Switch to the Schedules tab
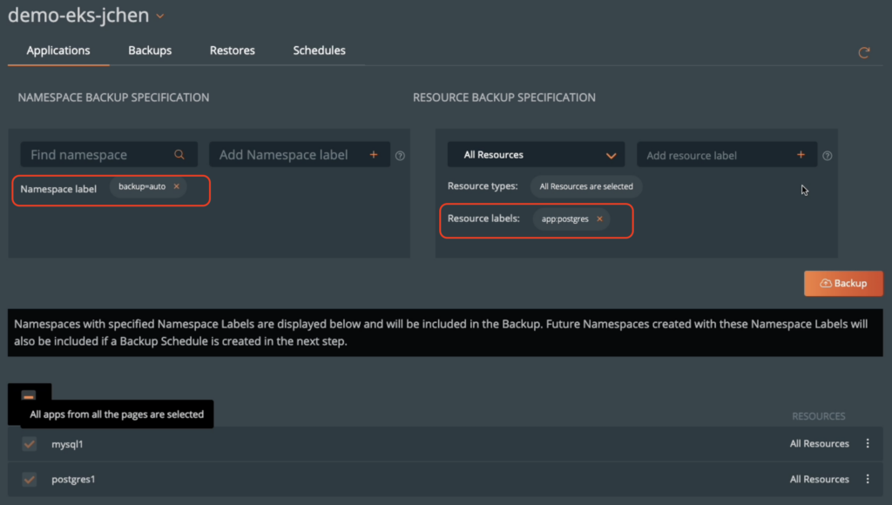 click(319, 50)
